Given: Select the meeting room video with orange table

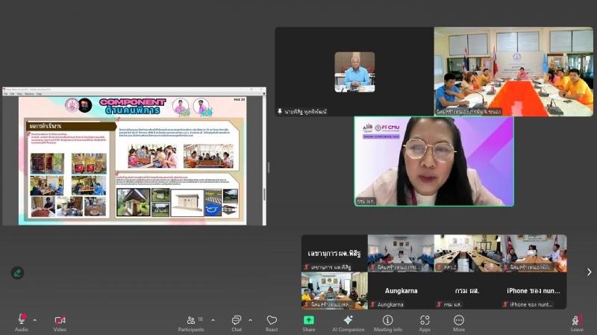Looking at the screenshot, I should point(513,71).
